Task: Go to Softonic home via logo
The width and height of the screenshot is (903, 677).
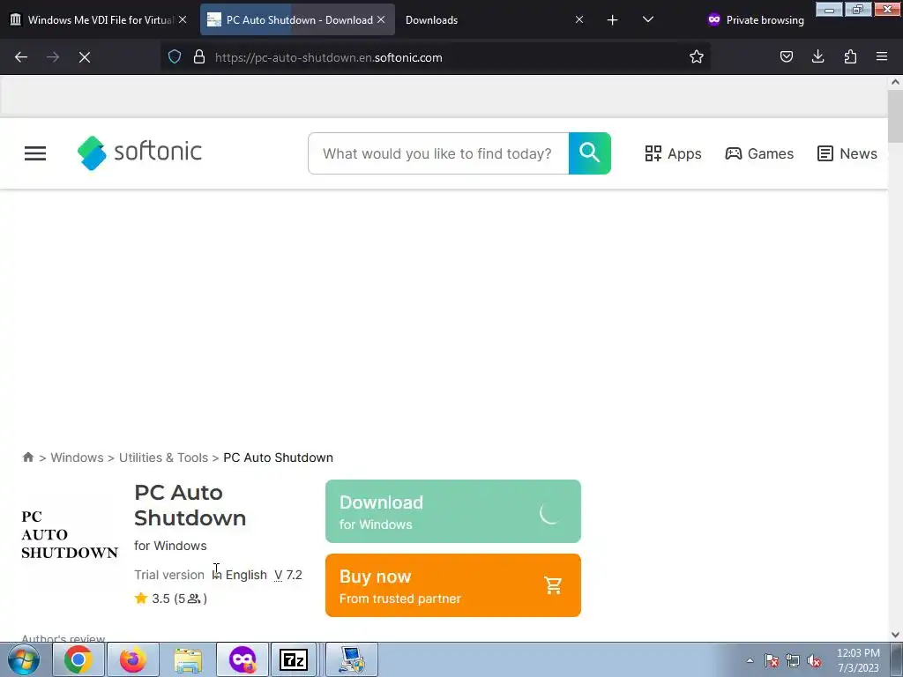Action: click(x=139, y=153)
